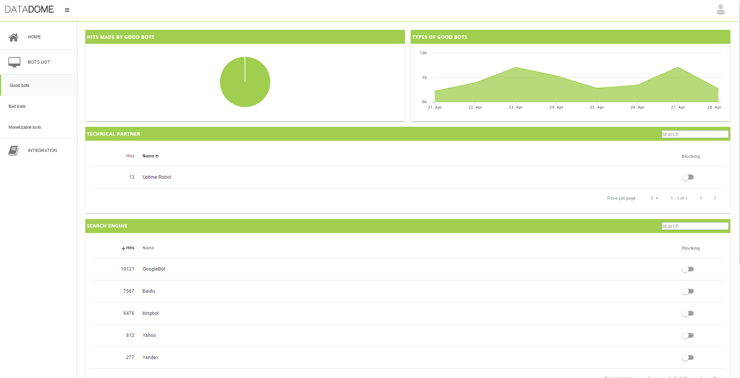
Task: Click the 23. Apr label on the chart axis
Action: (516, 107)
